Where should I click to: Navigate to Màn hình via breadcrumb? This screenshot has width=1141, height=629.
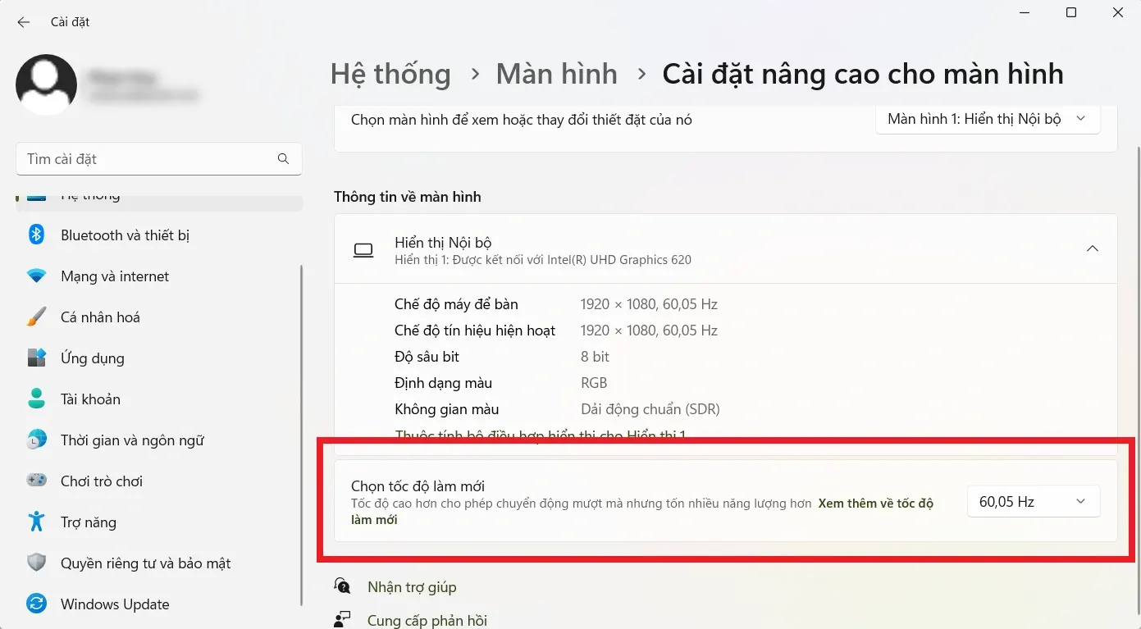click(x=556, y=74)
